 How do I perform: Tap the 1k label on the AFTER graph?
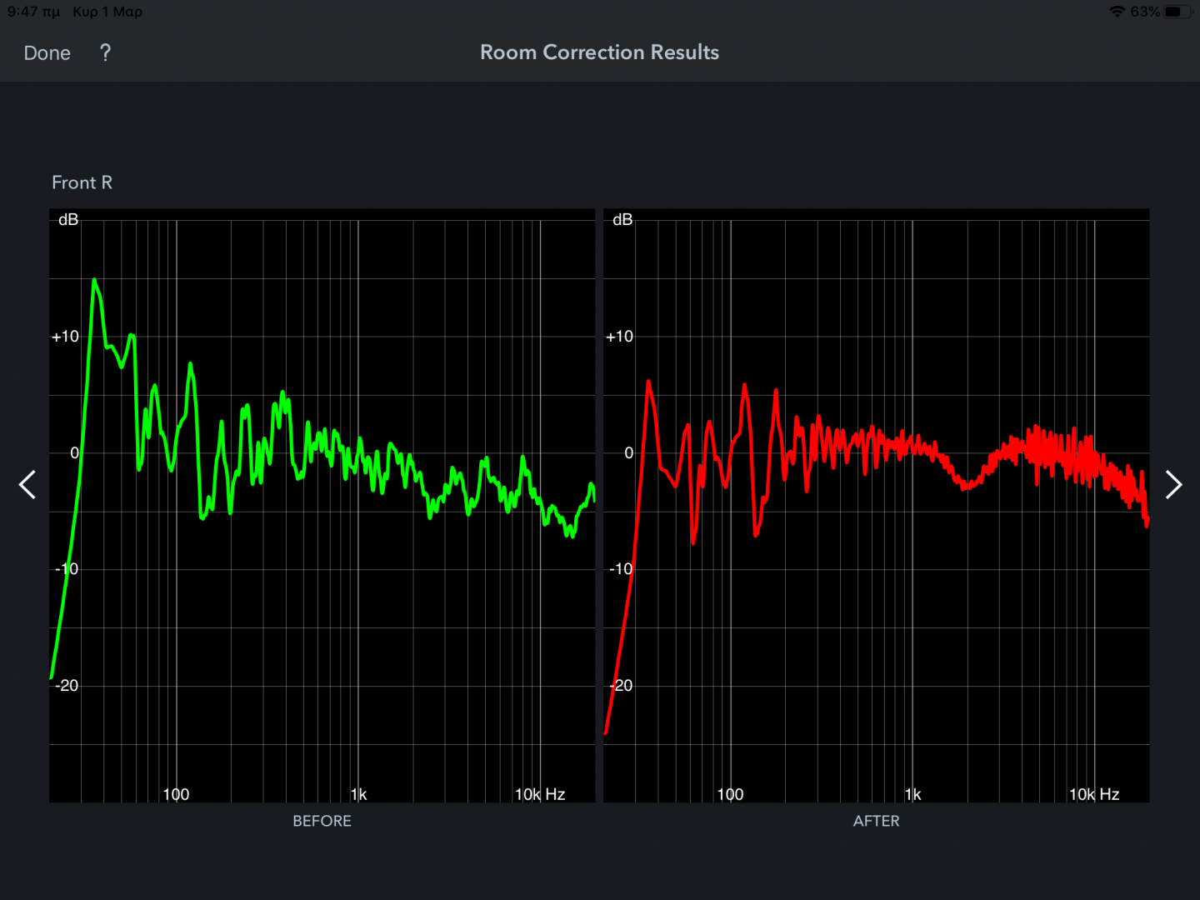pyautogui.click(x=913, y=794)
